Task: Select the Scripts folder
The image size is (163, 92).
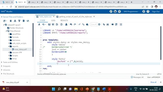Action: pos(15,55)
